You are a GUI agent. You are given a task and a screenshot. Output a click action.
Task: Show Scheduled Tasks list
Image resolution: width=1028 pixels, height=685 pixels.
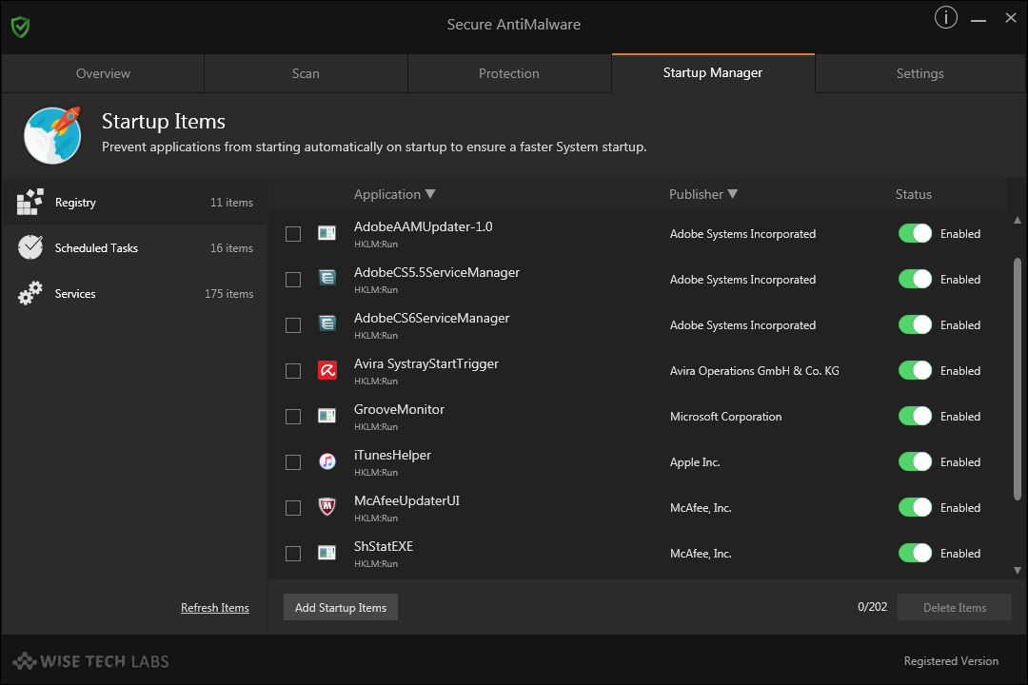click(x=135, y=247)
